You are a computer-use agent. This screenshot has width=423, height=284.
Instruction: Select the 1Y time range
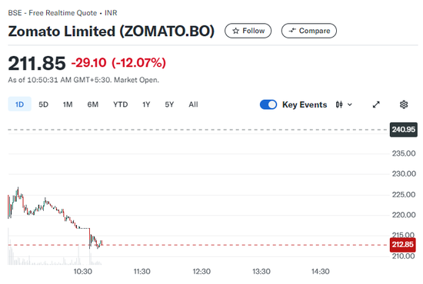coord(146,104)
